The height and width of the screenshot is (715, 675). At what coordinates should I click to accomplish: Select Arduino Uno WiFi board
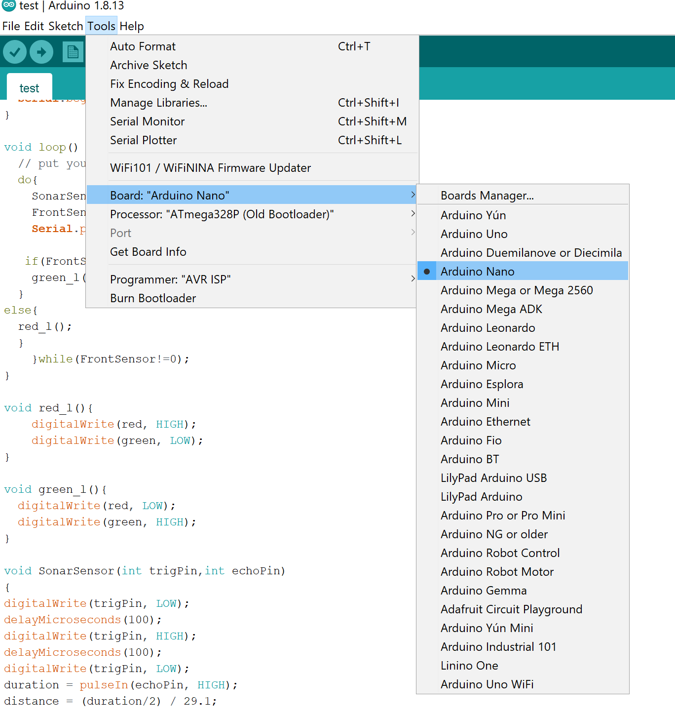(523, 684)
